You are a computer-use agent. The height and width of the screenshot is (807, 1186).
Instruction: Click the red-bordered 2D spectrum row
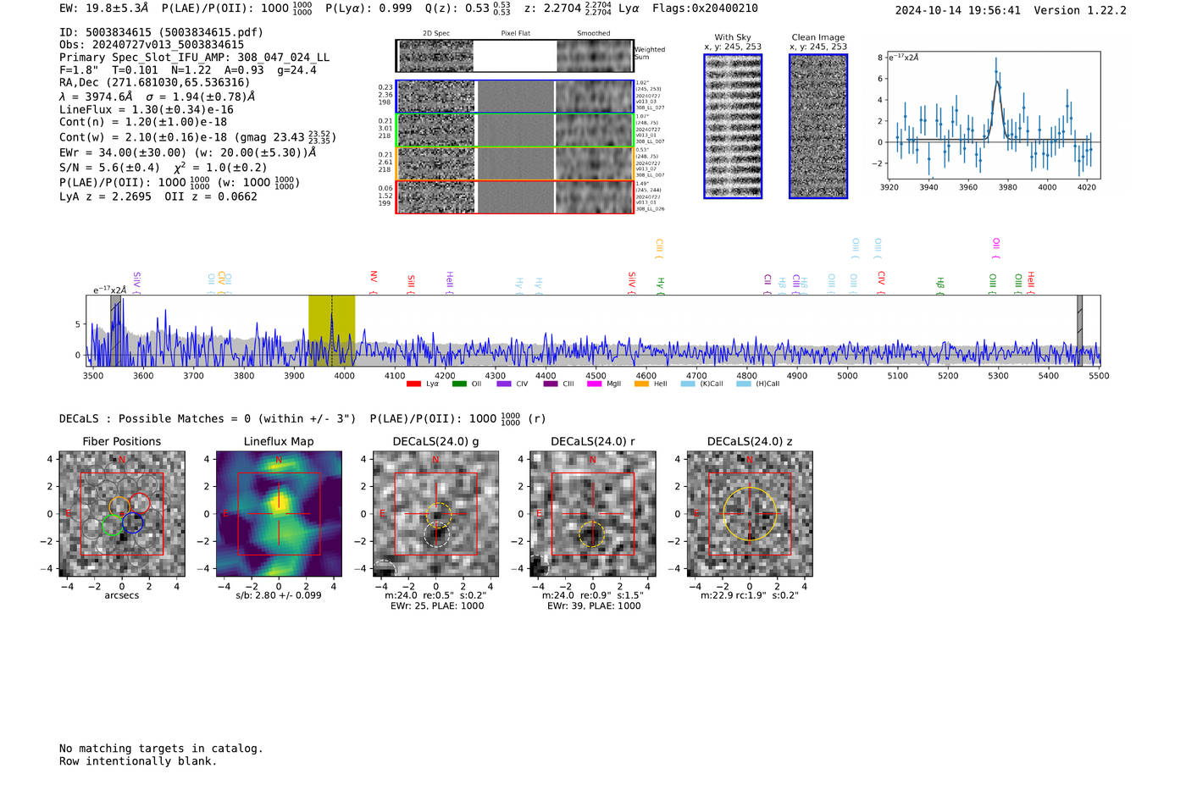point(515,196)
